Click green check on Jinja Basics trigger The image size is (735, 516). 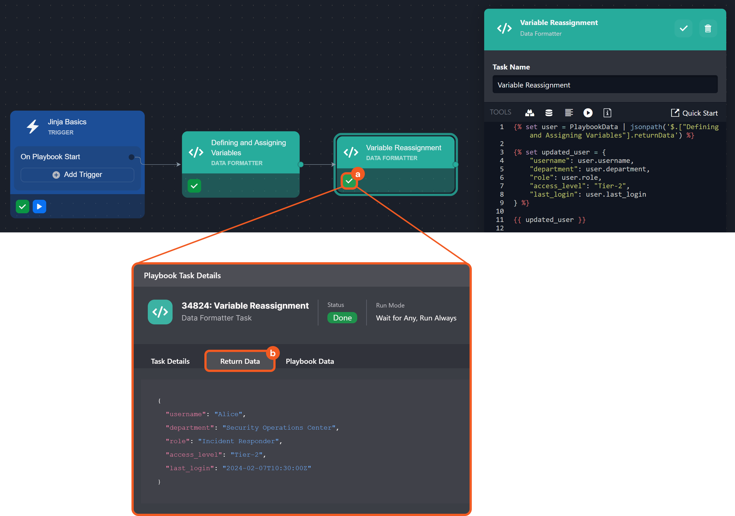tap(23, 207)
